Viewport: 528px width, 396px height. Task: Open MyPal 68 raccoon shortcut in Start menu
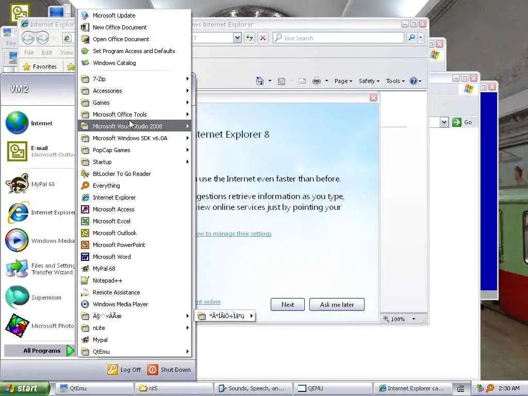point(39,184)
